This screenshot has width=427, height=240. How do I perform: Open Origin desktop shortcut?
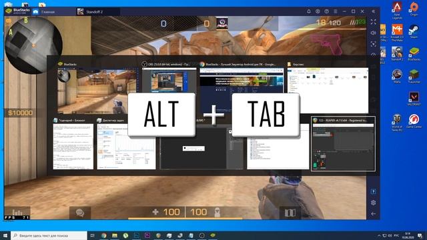click(x=414, y=9)
